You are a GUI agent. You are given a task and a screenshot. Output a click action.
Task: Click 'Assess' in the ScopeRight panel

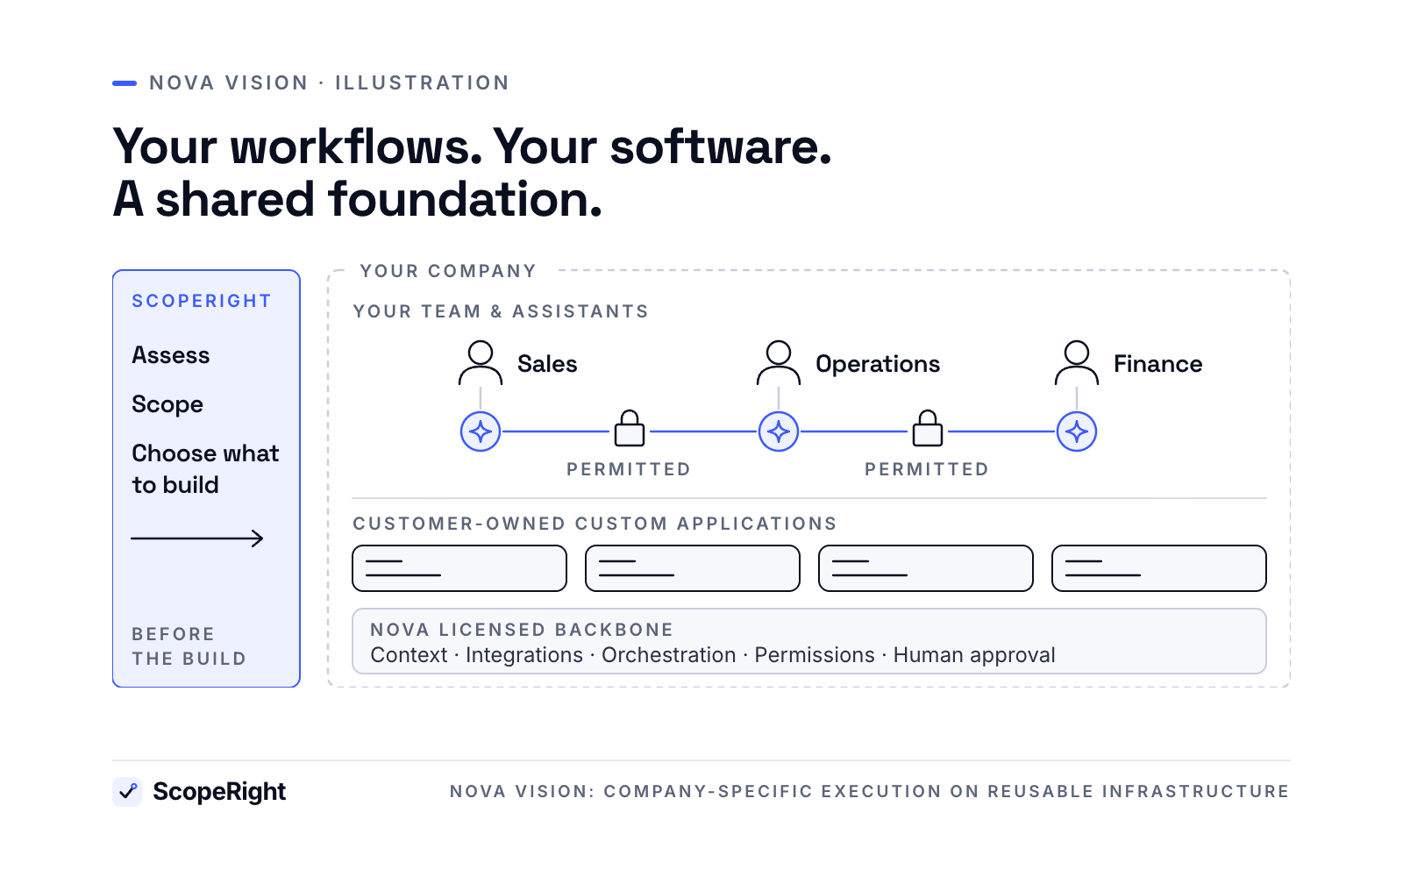171,355
